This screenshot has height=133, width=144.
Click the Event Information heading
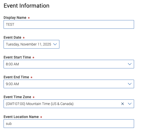[27, 6]
